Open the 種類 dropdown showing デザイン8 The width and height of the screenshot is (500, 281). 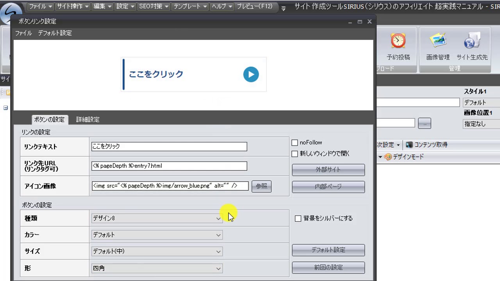[157, 219]
